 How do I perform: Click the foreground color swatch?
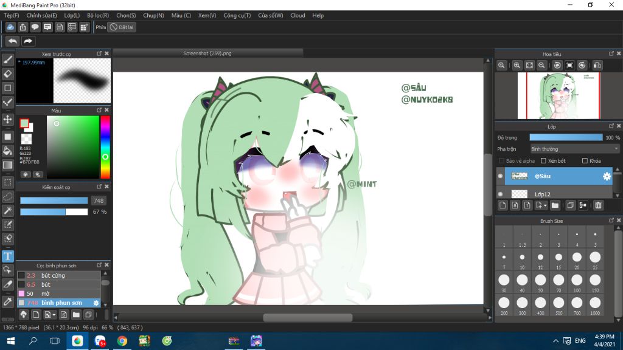[24, 123]
